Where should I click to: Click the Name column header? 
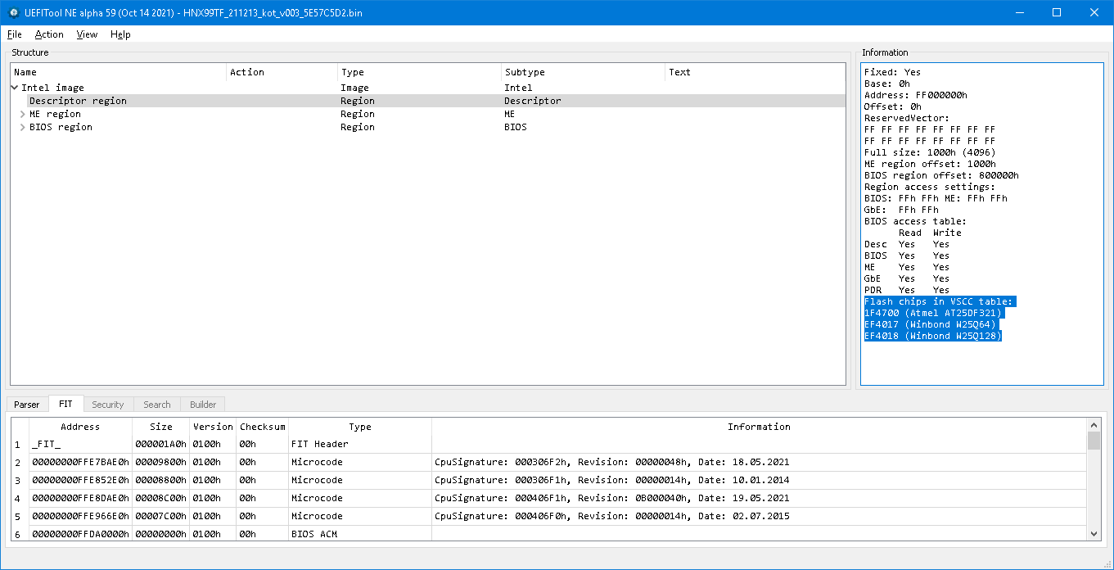(119, 72)
